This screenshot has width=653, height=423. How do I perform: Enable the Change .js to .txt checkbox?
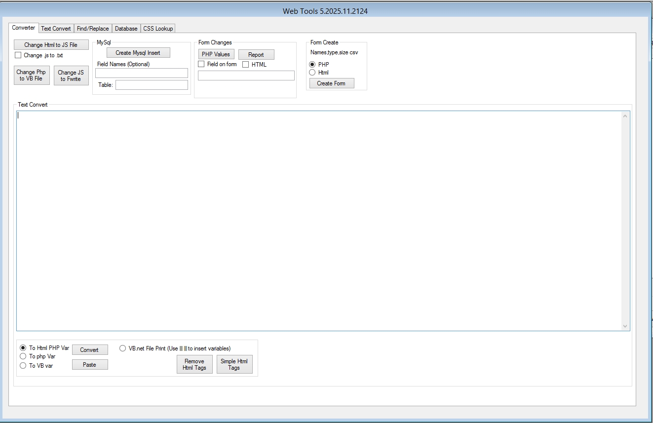[18, 55]
